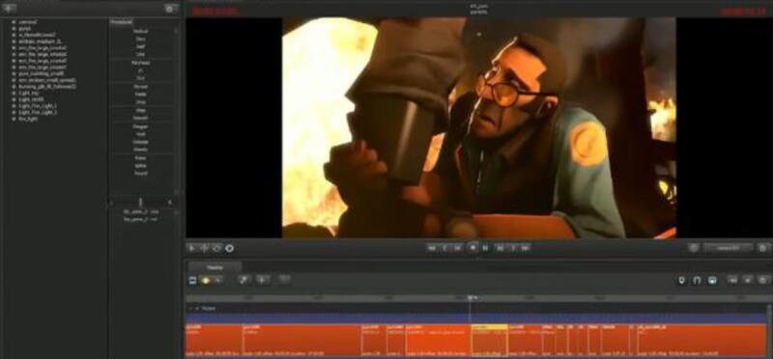Select camera1 in the animation set list

[29, 22]
